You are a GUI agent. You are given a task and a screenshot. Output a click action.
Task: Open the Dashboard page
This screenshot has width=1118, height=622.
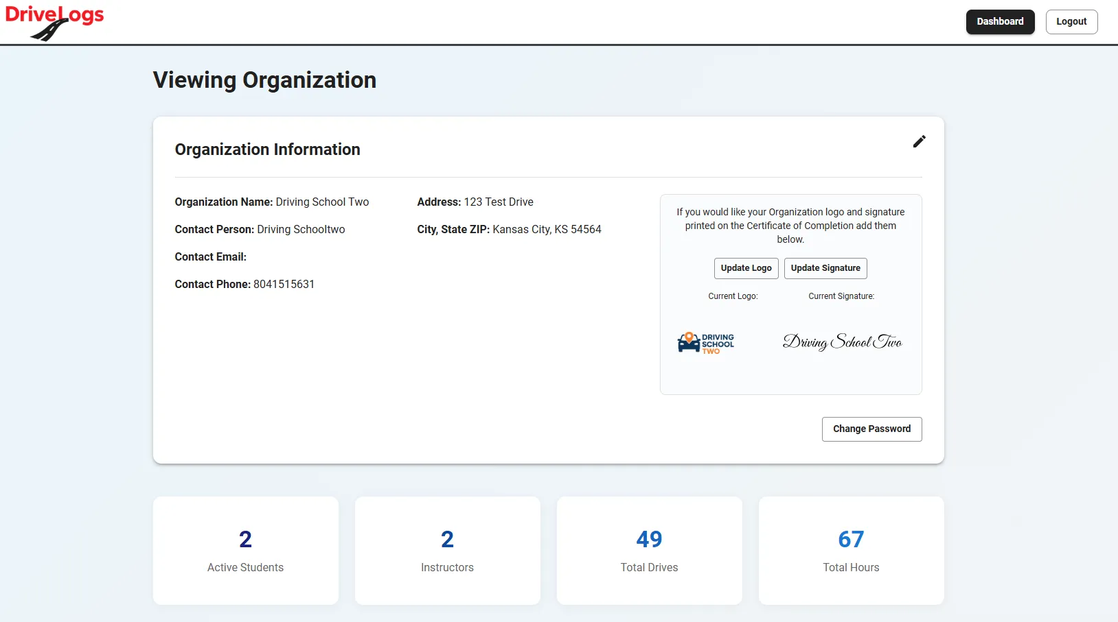click(x=1000, y=22)
